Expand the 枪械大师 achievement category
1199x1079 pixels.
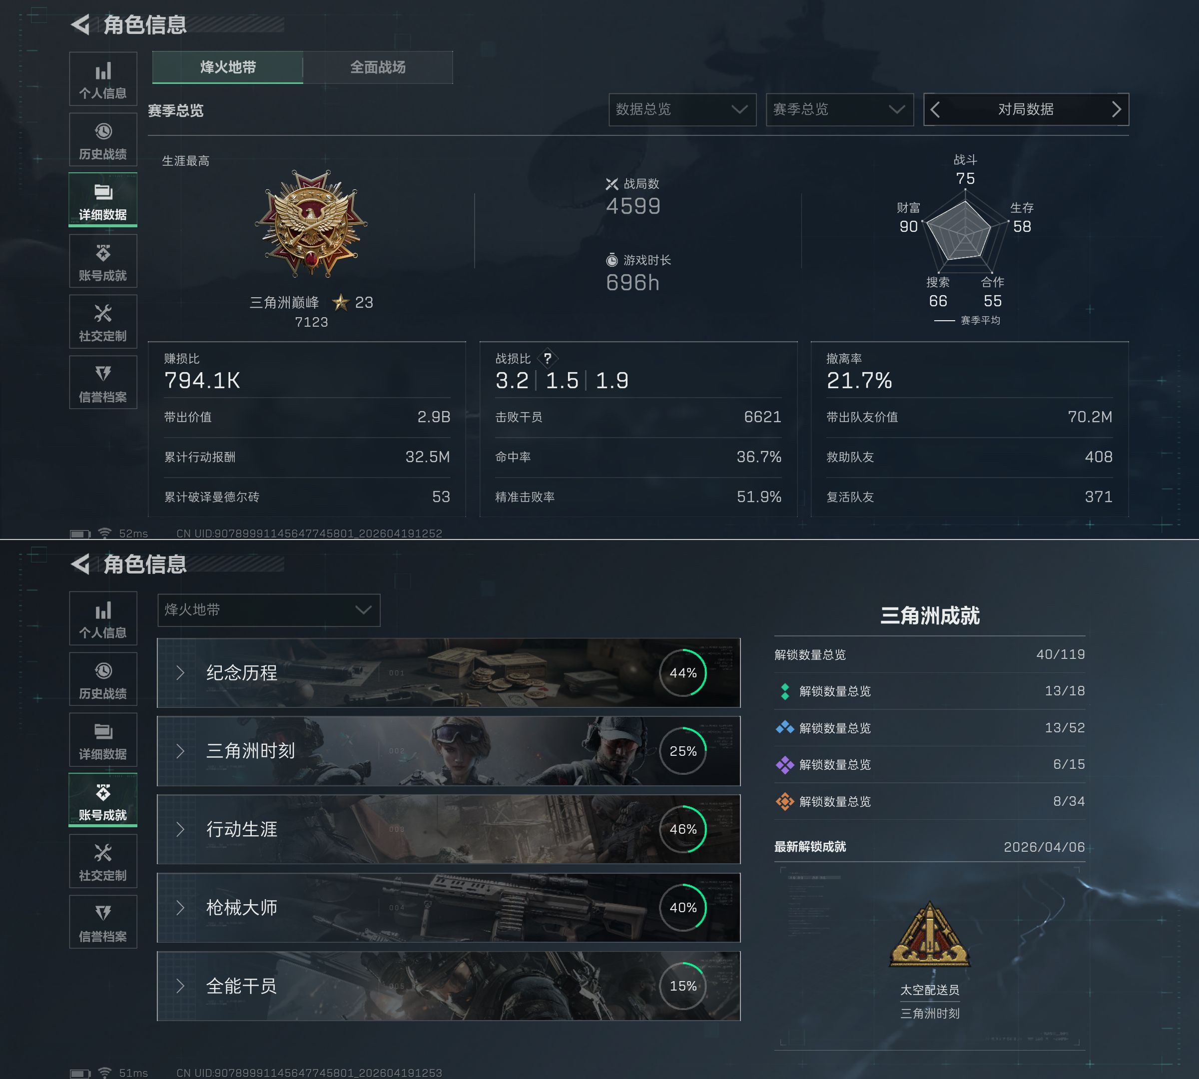click(448, 908)
